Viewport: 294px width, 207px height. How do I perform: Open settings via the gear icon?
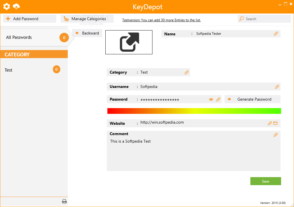[x=7, y=7]
